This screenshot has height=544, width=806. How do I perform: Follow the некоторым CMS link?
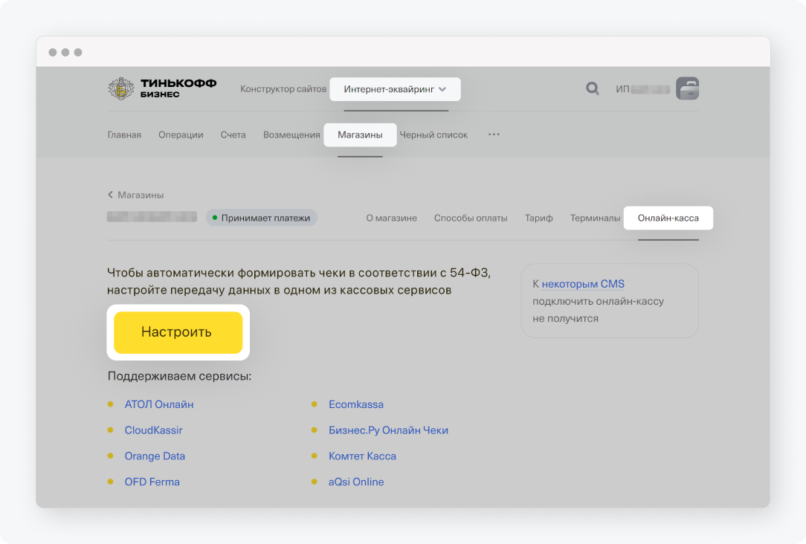coord(583,284)
